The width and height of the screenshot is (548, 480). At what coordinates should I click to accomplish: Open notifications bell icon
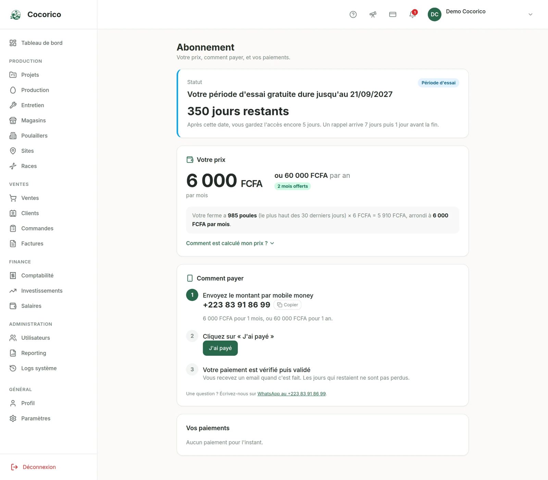point(413,14)
